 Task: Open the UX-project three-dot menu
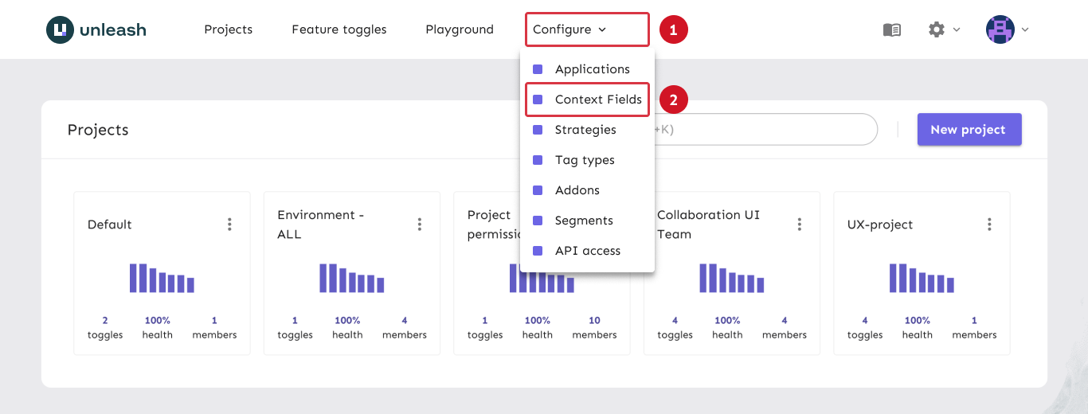[x=989, y=225]
